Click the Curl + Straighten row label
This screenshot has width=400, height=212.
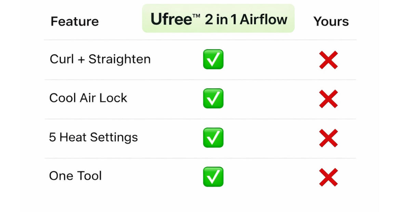click(x=100, y=59)
